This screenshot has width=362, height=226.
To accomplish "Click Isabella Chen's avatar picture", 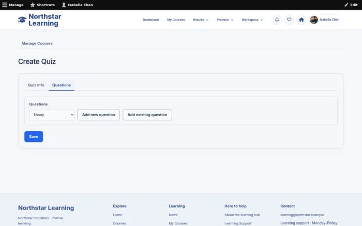I will [x=314, y=20].
